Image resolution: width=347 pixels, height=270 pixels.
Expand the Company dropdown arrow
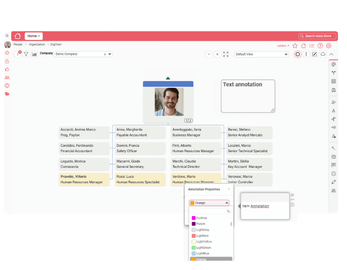click(110, 54)
